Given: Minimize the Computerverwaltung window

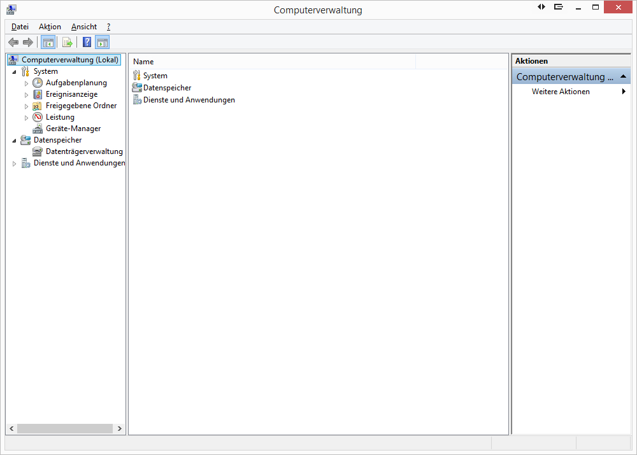Looking at the screenshot, I should click(578, 7).
